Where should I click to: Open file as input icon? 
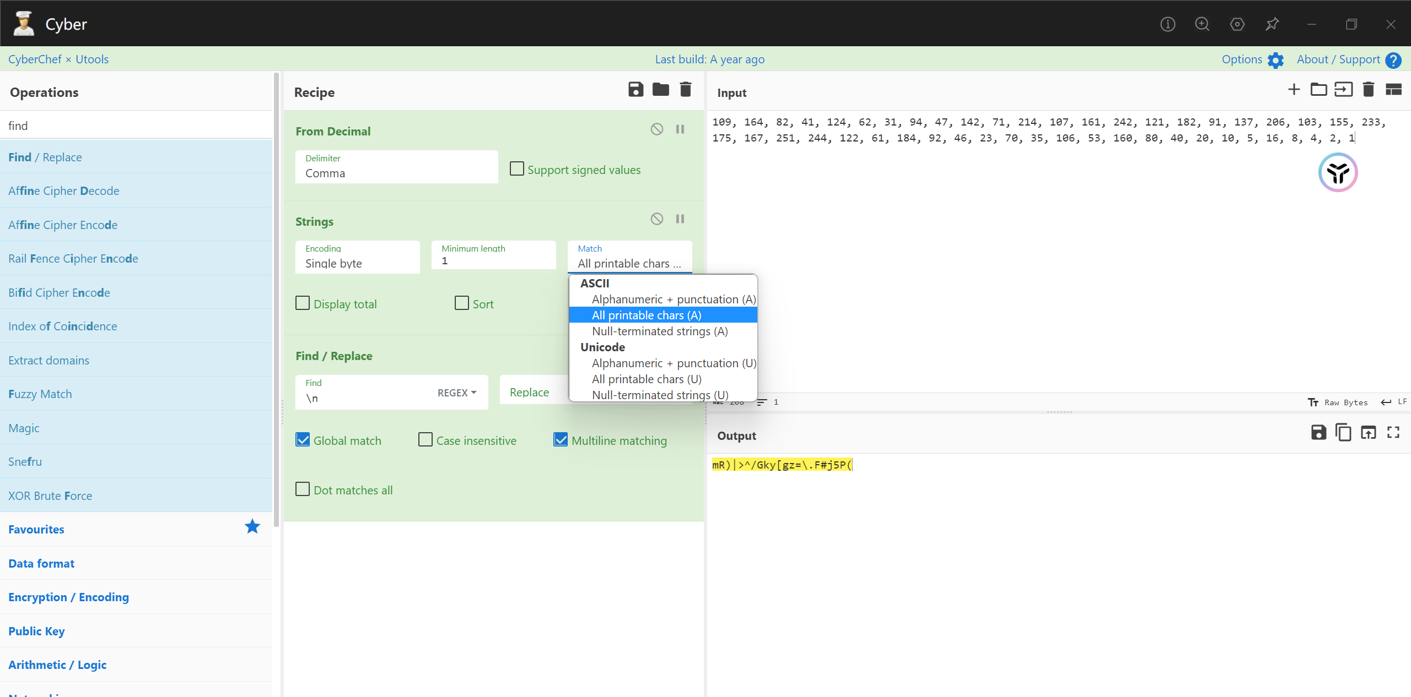1343,89
